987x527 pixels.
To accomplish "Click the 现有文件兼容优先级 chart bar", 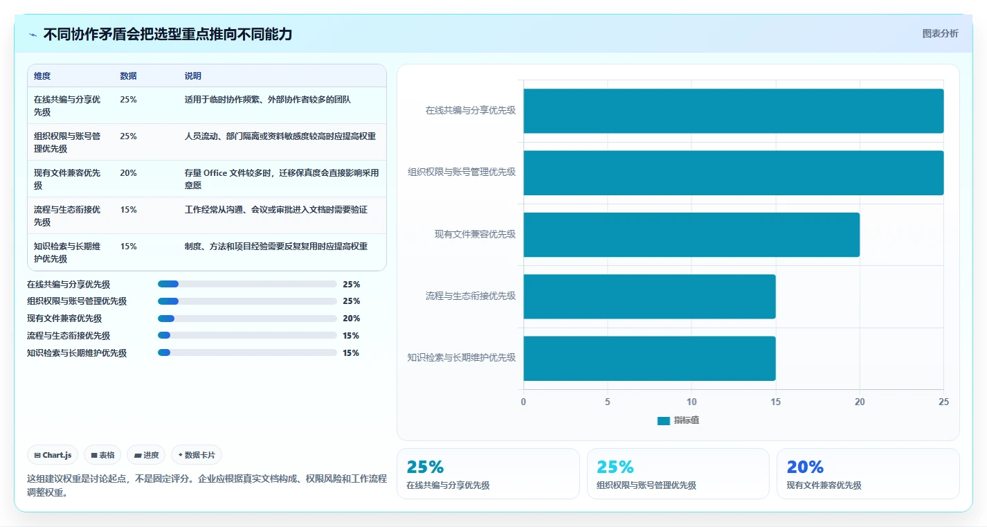I will [691, 235].
